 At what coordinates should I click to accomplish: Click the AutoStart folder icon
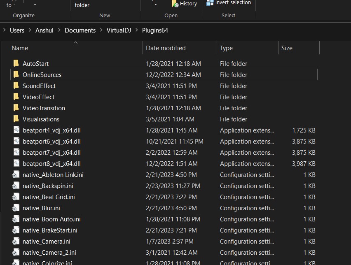tap(16, 63)
